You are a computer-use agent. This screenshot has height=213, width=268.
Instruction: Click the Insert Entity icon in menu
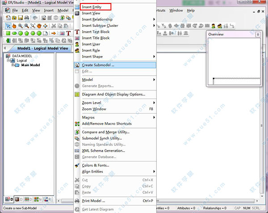click(x=77, y=7)
